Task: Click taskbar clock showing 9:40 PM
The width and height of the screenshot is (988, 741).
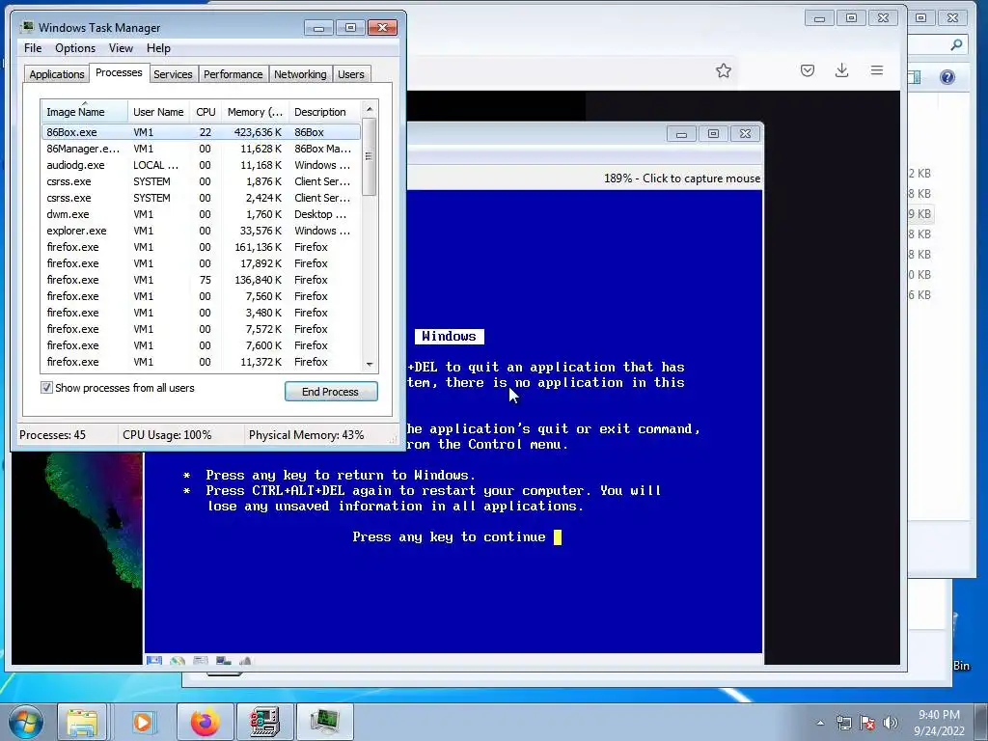Action: 939,723
